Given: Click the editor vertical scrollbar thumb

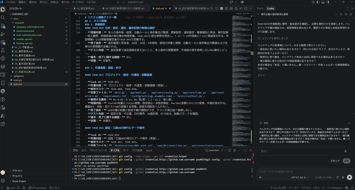Looking at the screenshot, I should 252,53.
